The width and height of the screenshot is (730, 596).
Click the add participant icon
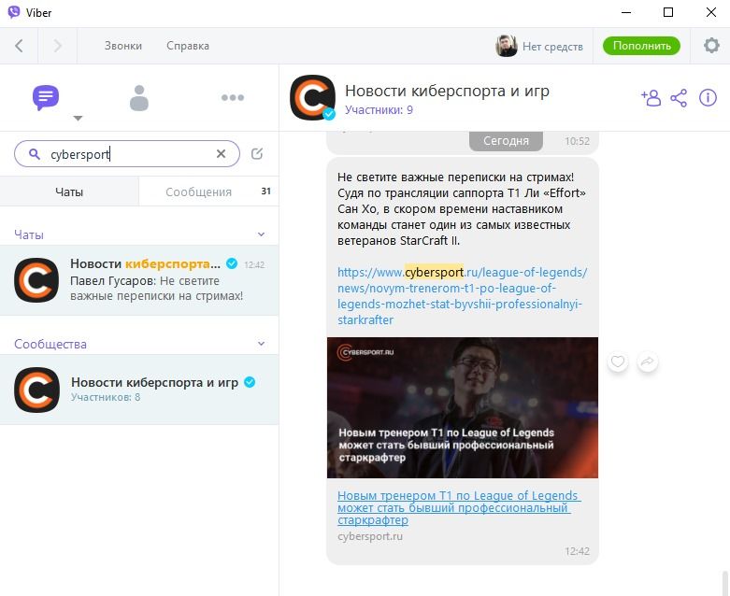(651, 97)
